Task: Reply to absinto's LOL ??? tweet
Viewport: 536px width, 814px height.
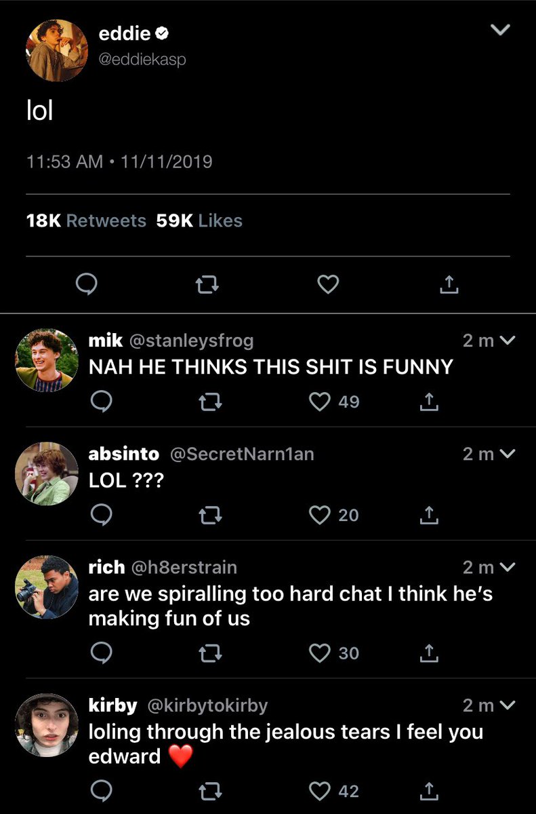Action: coord(101,516)
